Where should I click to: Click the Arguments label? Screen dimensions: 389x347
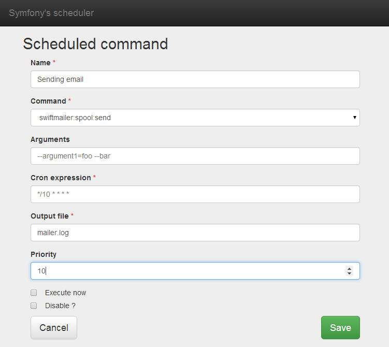tap(50, 139)
